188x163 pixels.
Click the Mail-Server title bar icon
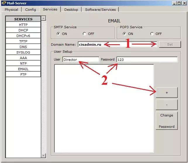tap(4, 3)
